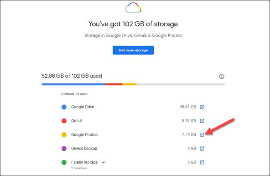Click the Device backup row label
This screenshot has width=270, height=176.
pyautogui.click(x=84, y=148)
